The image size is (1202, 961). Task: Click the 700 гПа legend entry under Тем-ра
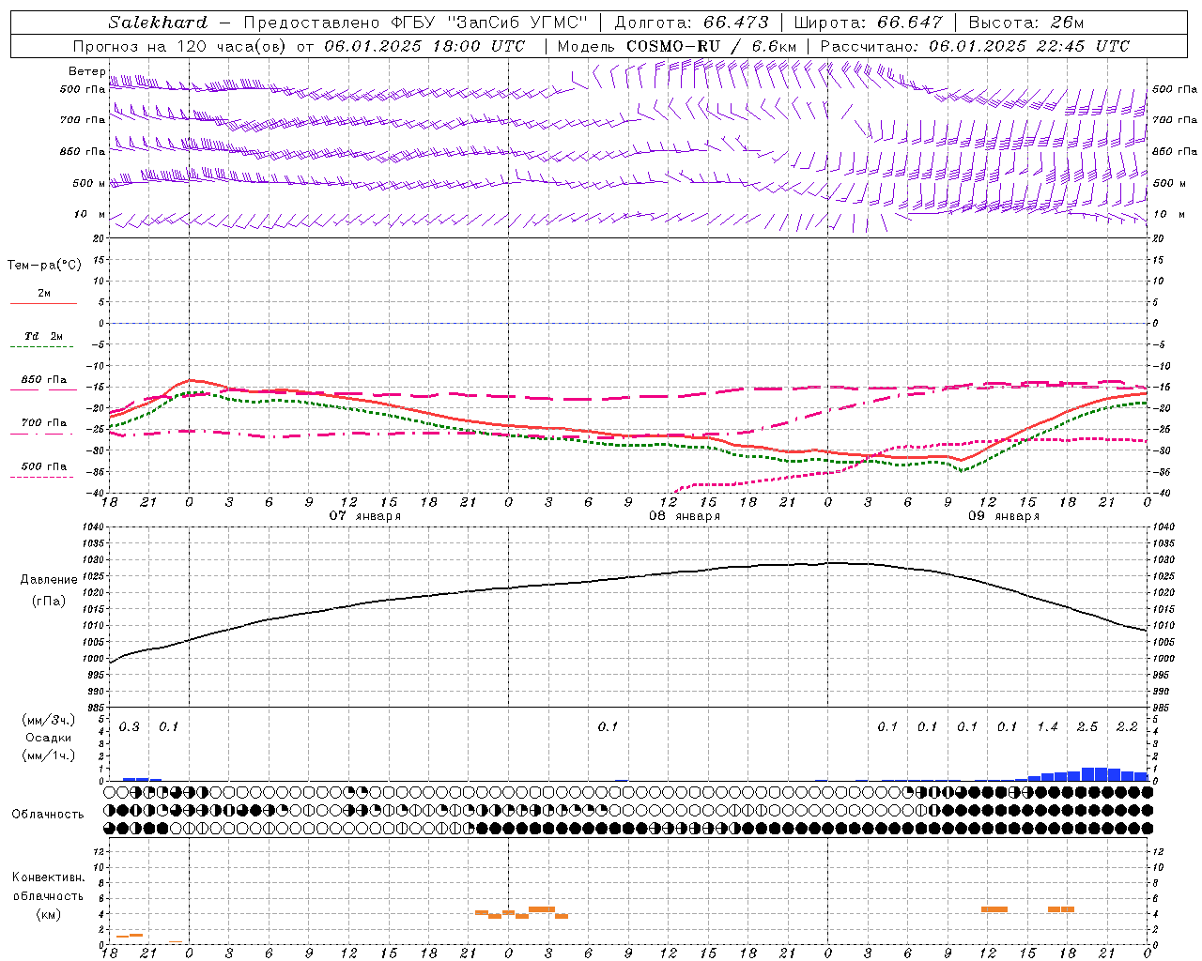point(44,423)
